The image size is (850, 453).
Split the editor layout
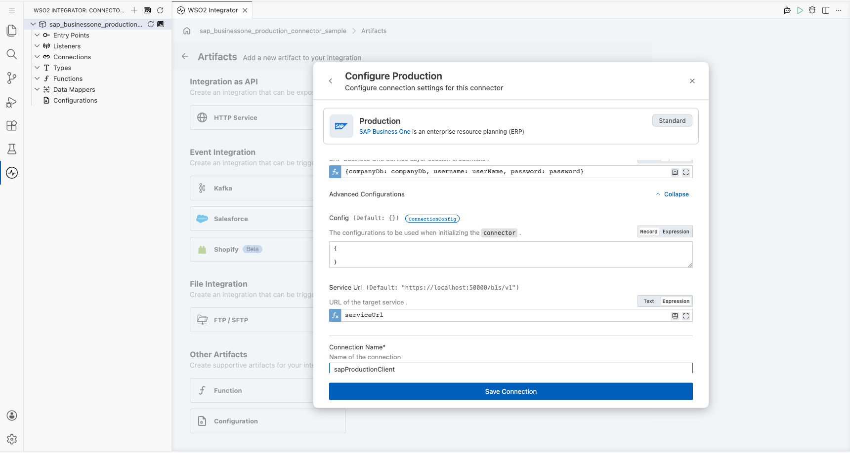pos(826,10)
